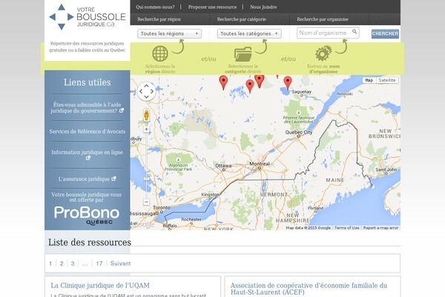
Task: Click the Nom d'organisme search field
Action: tap(328, 33)
